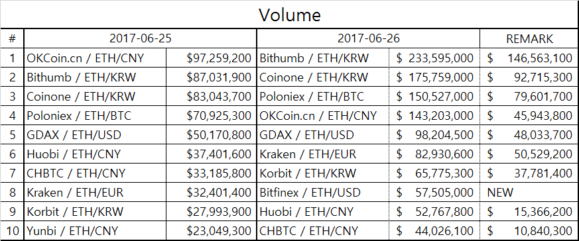Select the Bithumb / ETH/KRW cell under 2017-06-26
579x241 pixels.
(x=323, y=58)
